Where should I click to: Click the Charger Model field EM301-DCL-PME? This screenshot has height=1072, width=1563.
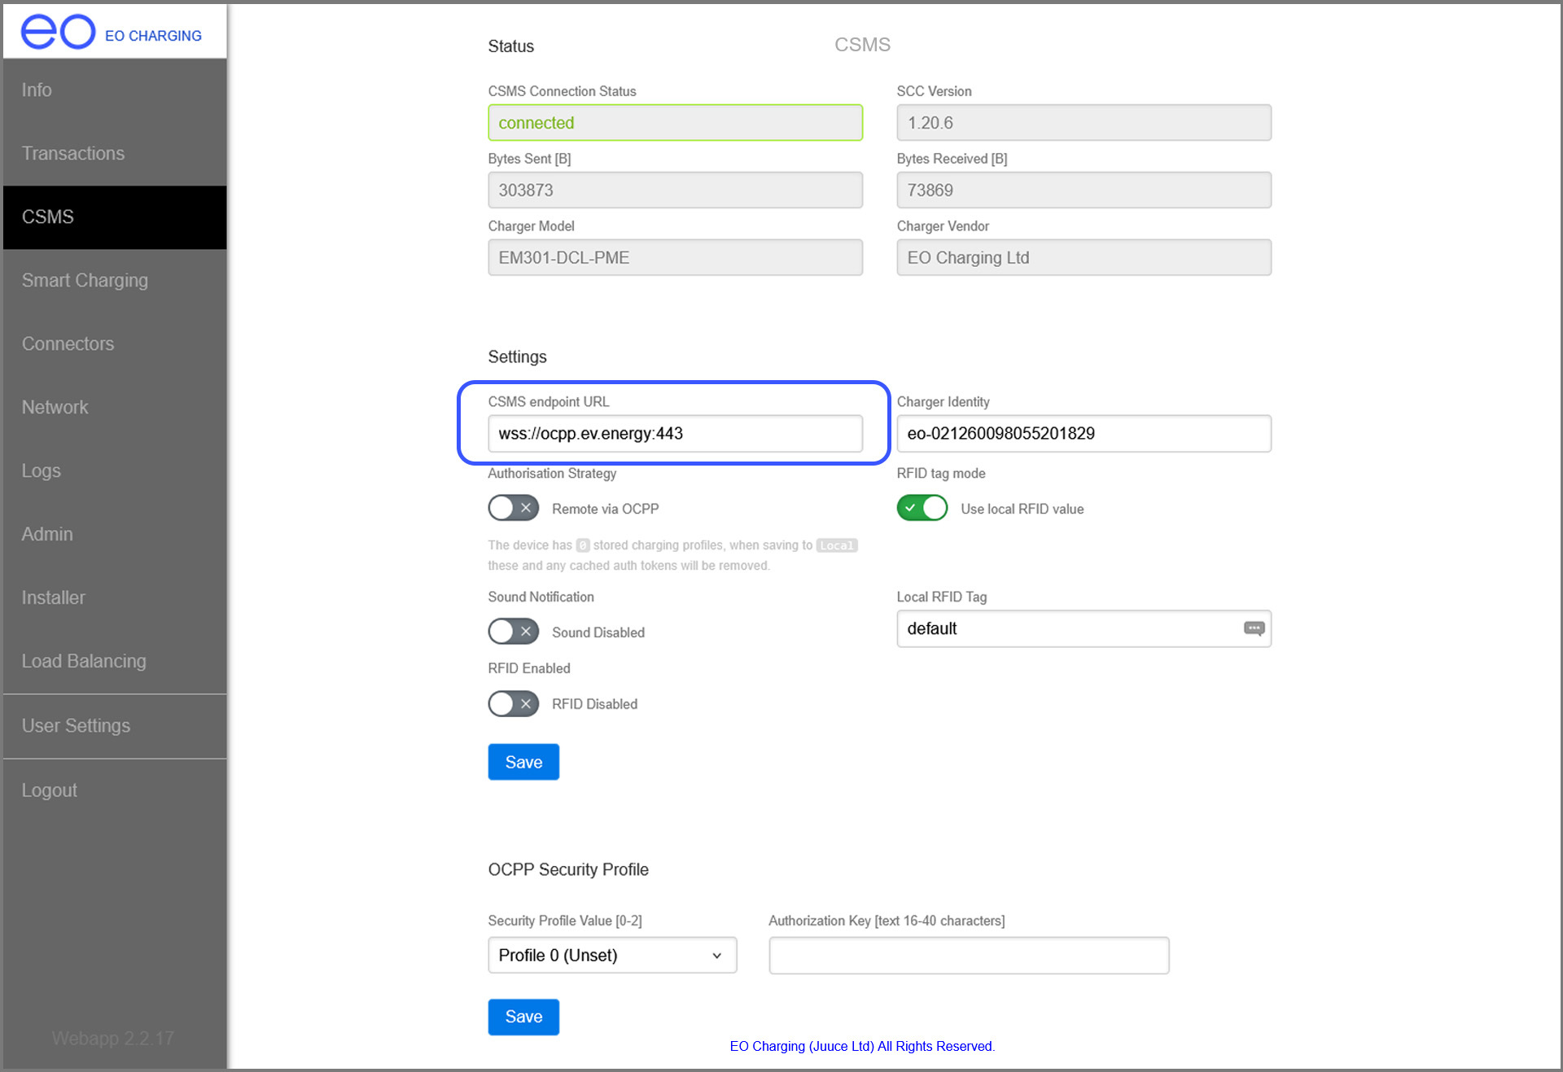click(675, 257)
